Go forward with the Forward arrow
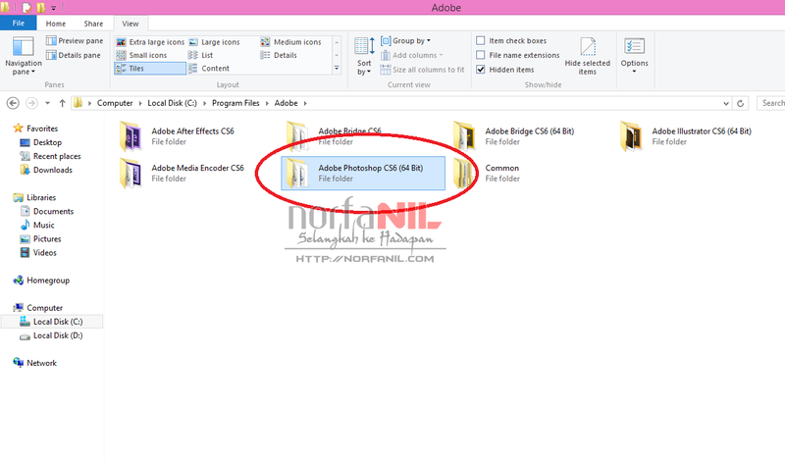The image size is (785, 461). click(x=31, y=103)
